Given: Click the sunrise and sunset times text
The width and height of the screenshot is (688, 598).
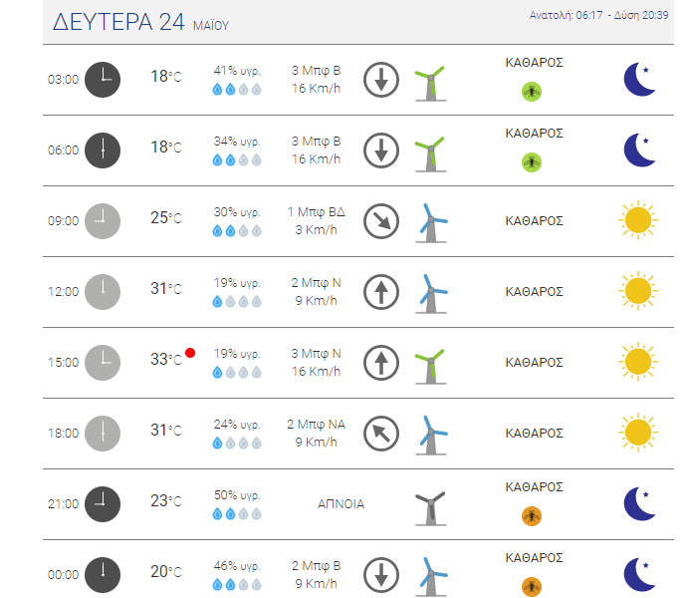Looking at the screenshot, I should [x=598, y=15].
